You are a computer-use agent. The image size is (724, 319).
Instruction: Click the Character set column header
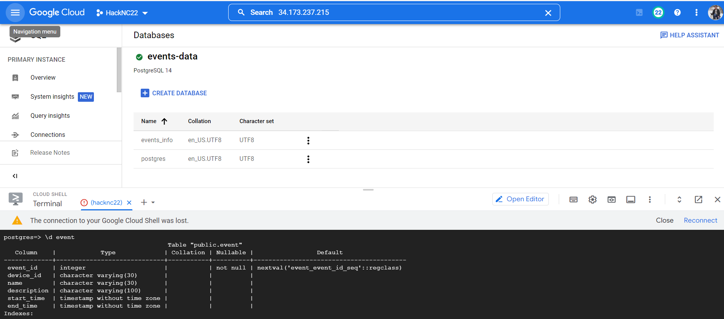tap(256, 121)
